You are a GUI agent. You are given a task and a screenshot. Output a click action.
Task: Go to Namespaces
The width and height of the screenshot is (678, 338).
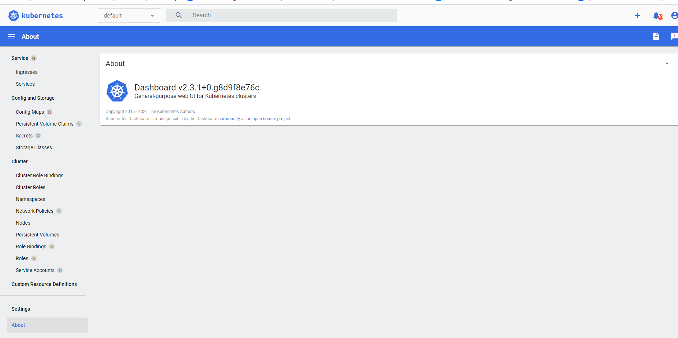click(x=31, y=199)
